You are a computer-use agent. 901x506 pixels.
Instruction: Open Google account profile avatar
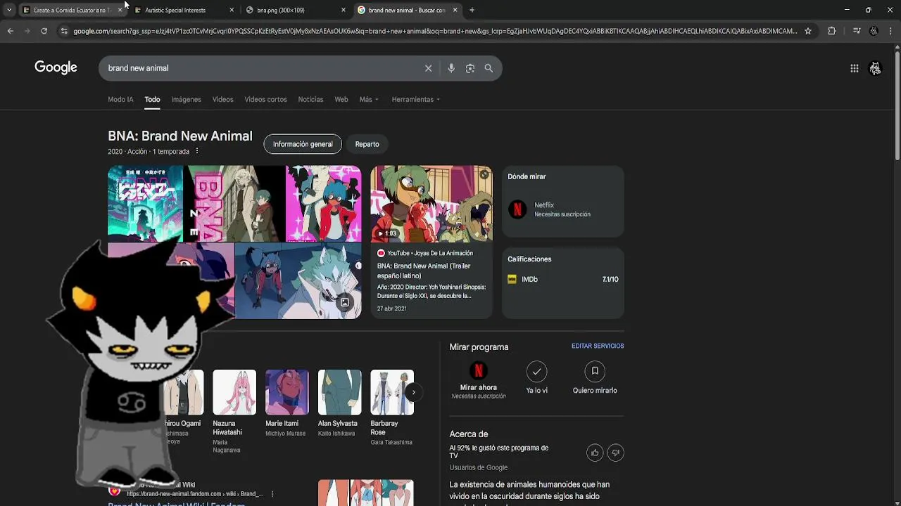pyautogui.click(x=875, y=68)
